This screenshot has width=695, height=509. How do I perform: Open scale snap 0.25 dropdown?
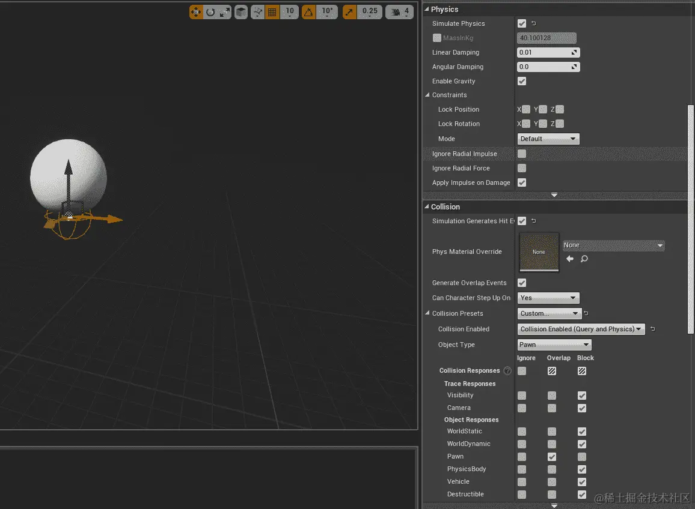click(370, 12)
